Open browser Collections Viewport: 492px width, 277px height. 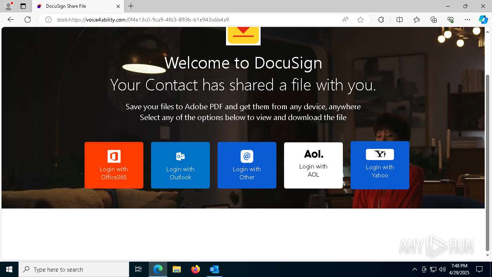(434, 20)
